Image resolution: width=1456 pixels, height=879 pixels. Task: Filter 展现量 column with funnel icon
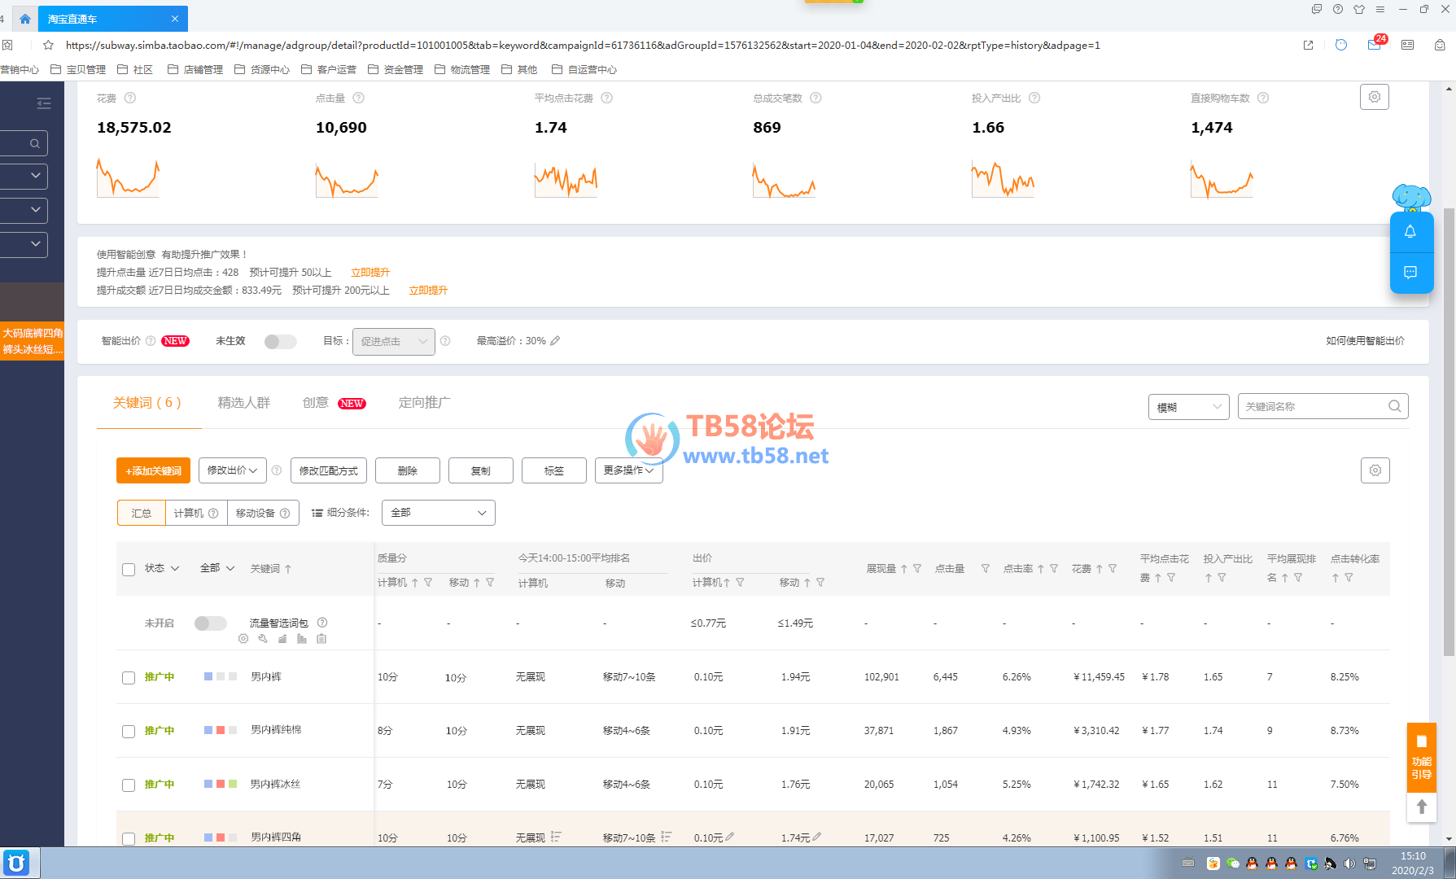tap(917, 568)
